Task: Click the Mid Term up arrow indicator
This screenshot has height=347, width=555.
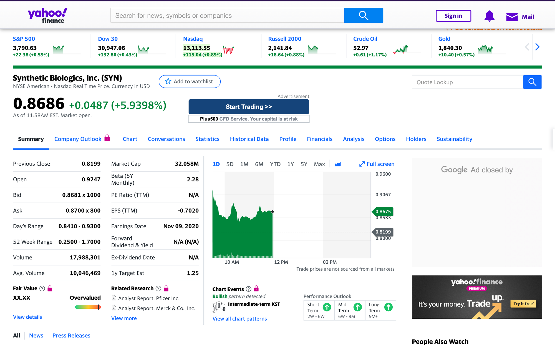Action: click(x=358, y=307)
